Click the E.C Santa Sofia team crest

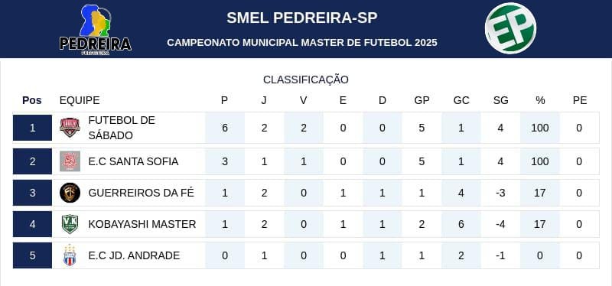pyautogui.click(x=70, y=161)
